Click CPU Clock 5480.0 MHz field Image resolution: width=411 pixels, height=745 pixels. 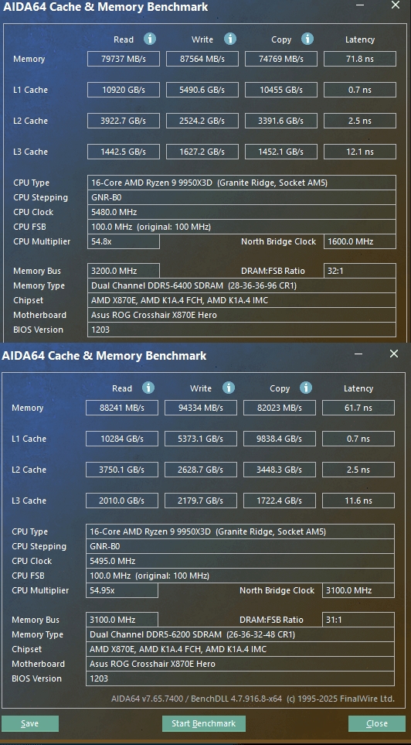242,212
